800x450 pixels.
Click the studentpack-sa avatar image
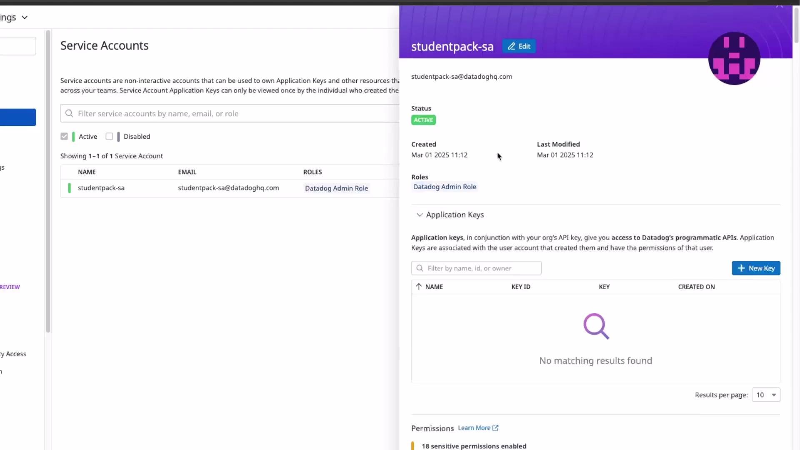(x=734, y=58)
